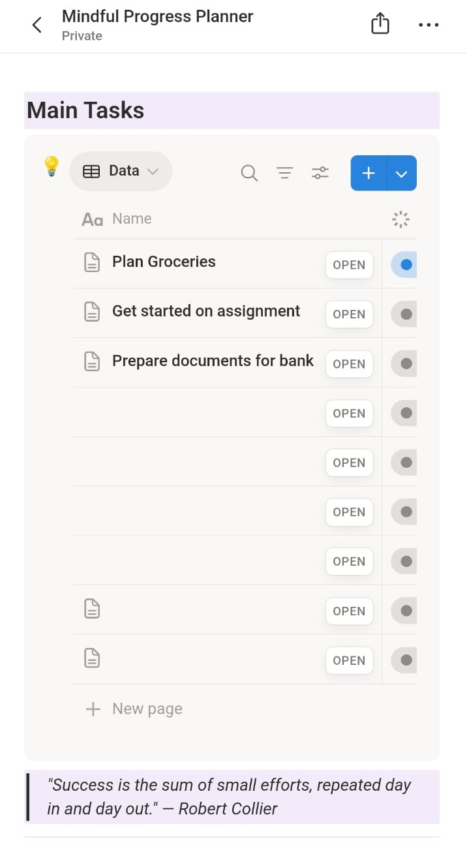This screenshot has height=858, width=467.
Task: Click the blue plus add button
Action: pos(369,174)
